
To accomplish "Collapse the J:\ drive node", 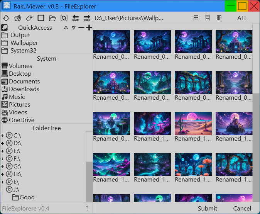I will coord(2,190).
